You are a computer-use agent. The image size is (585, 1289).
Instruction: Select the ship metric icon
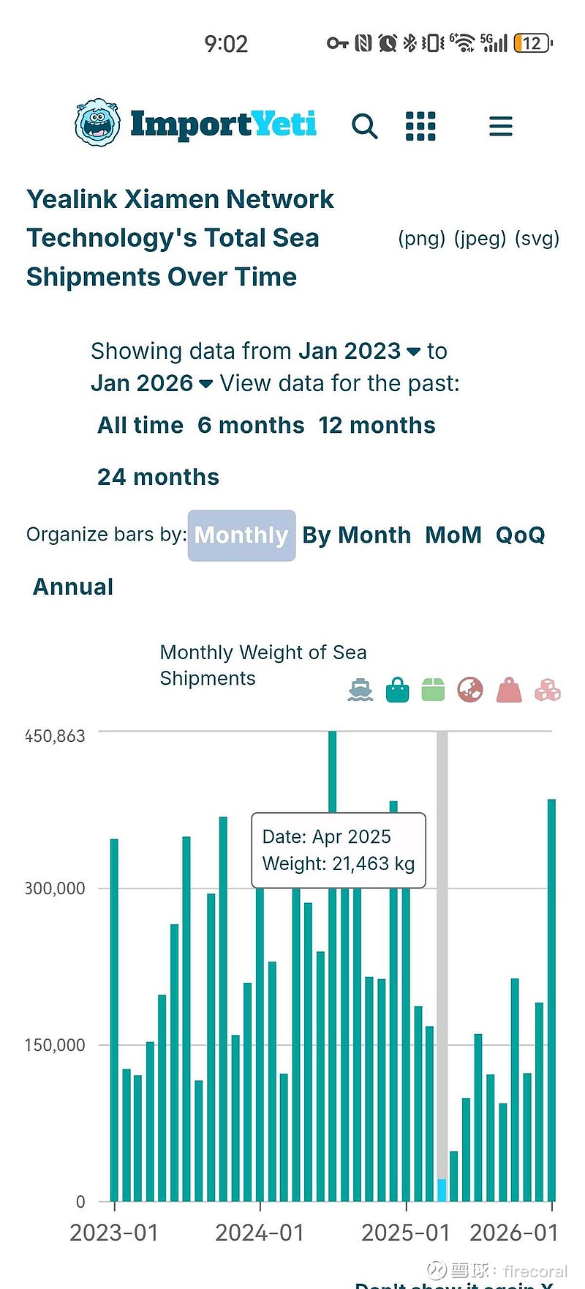[x=360, y=690]
